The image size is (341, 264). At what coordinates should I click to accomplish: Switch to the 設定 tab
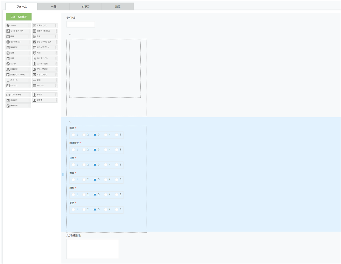tap(118, 7)
